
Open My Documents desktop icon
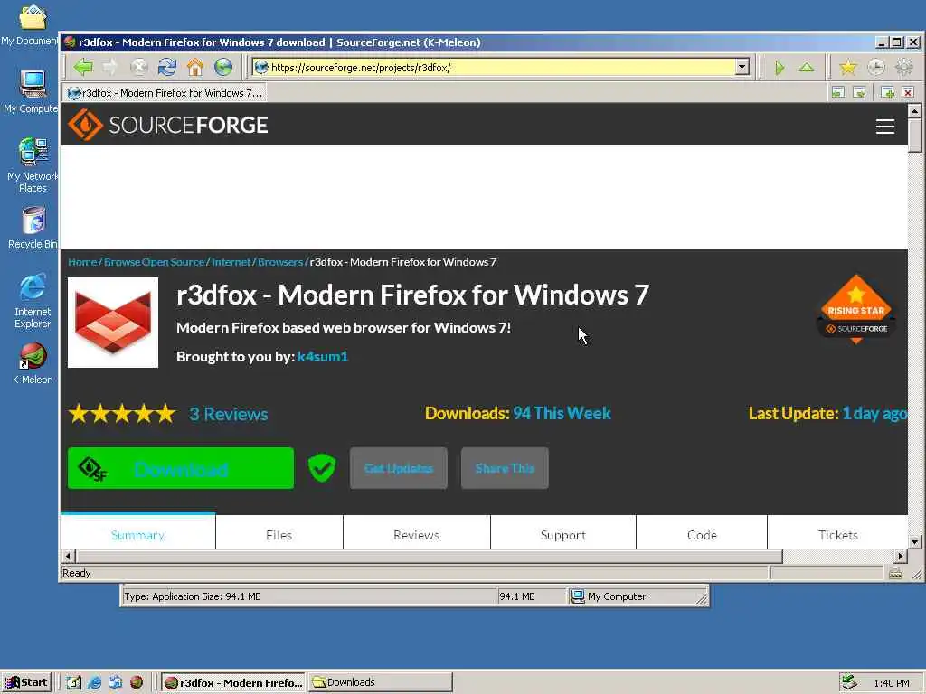(32, 24)
